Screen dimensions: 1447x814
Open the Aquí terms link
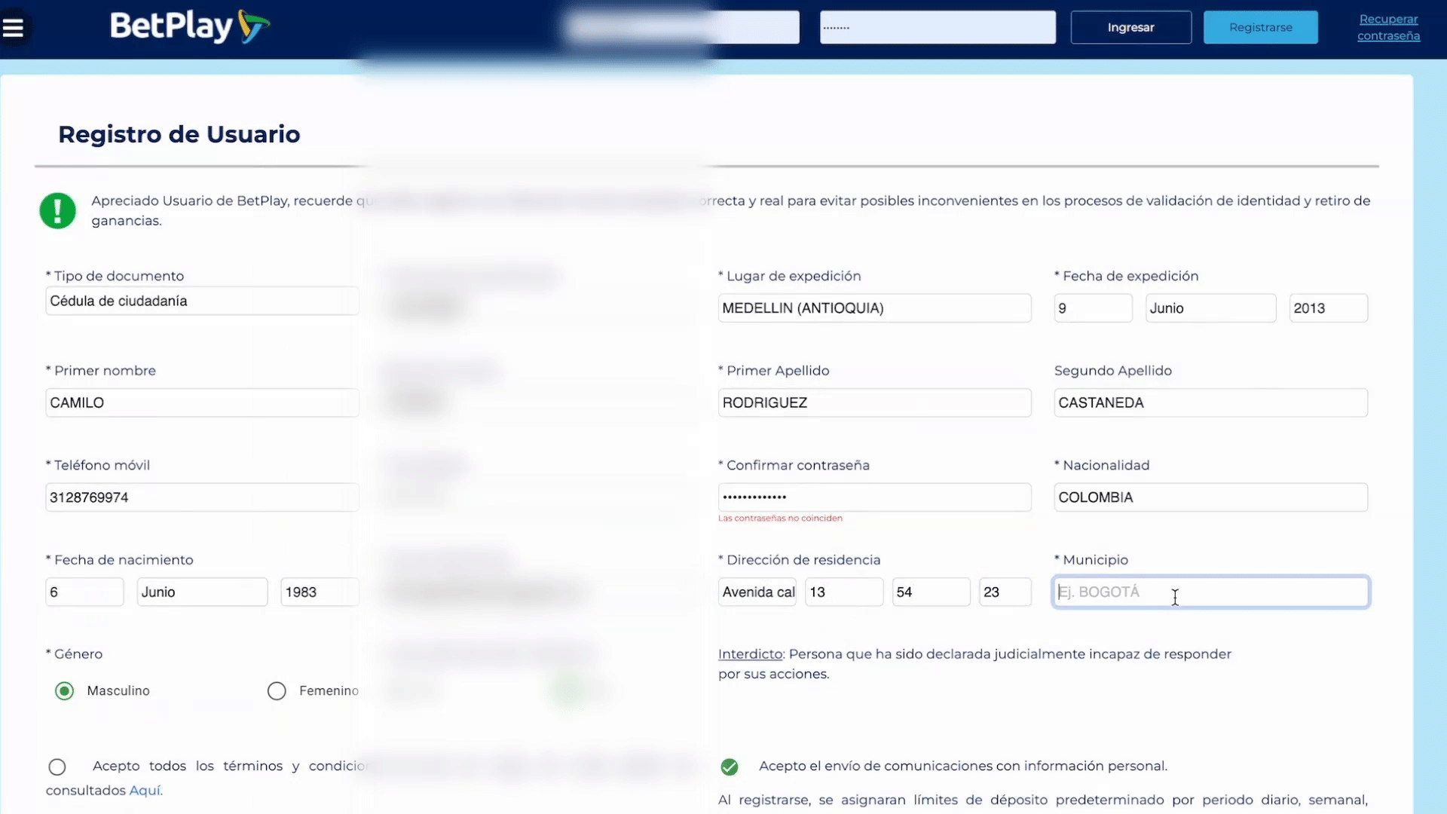[145, 791]
